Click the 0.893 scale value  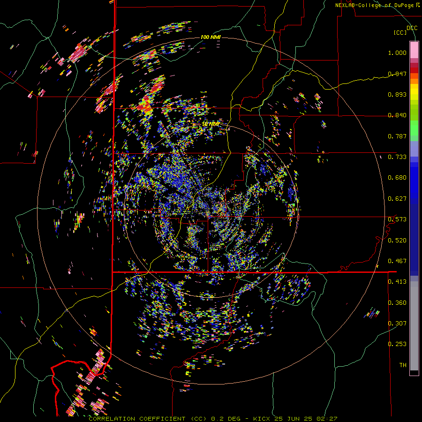(x=397, y=94)
